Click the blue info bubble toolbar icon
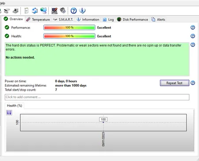Screen dimensions: 199x161 click(x=82, y=11)
